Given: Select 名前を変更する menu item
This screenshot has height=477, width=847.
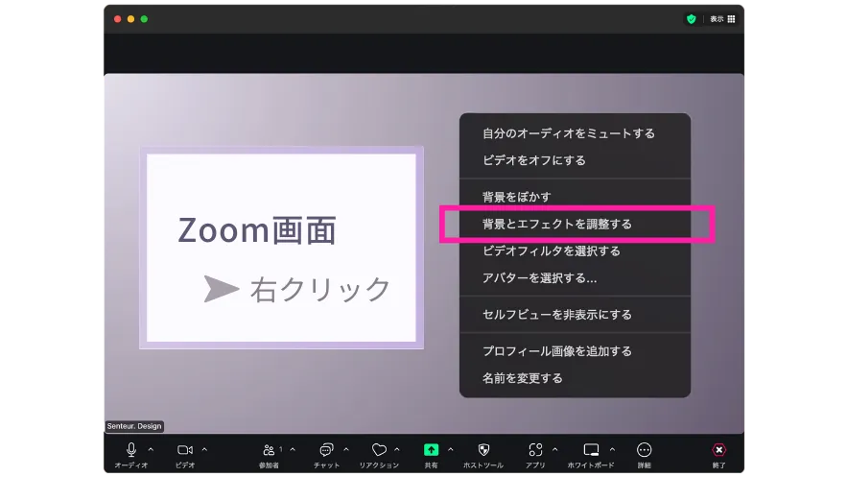Looking at the screenshot, I should click(575, 378).
